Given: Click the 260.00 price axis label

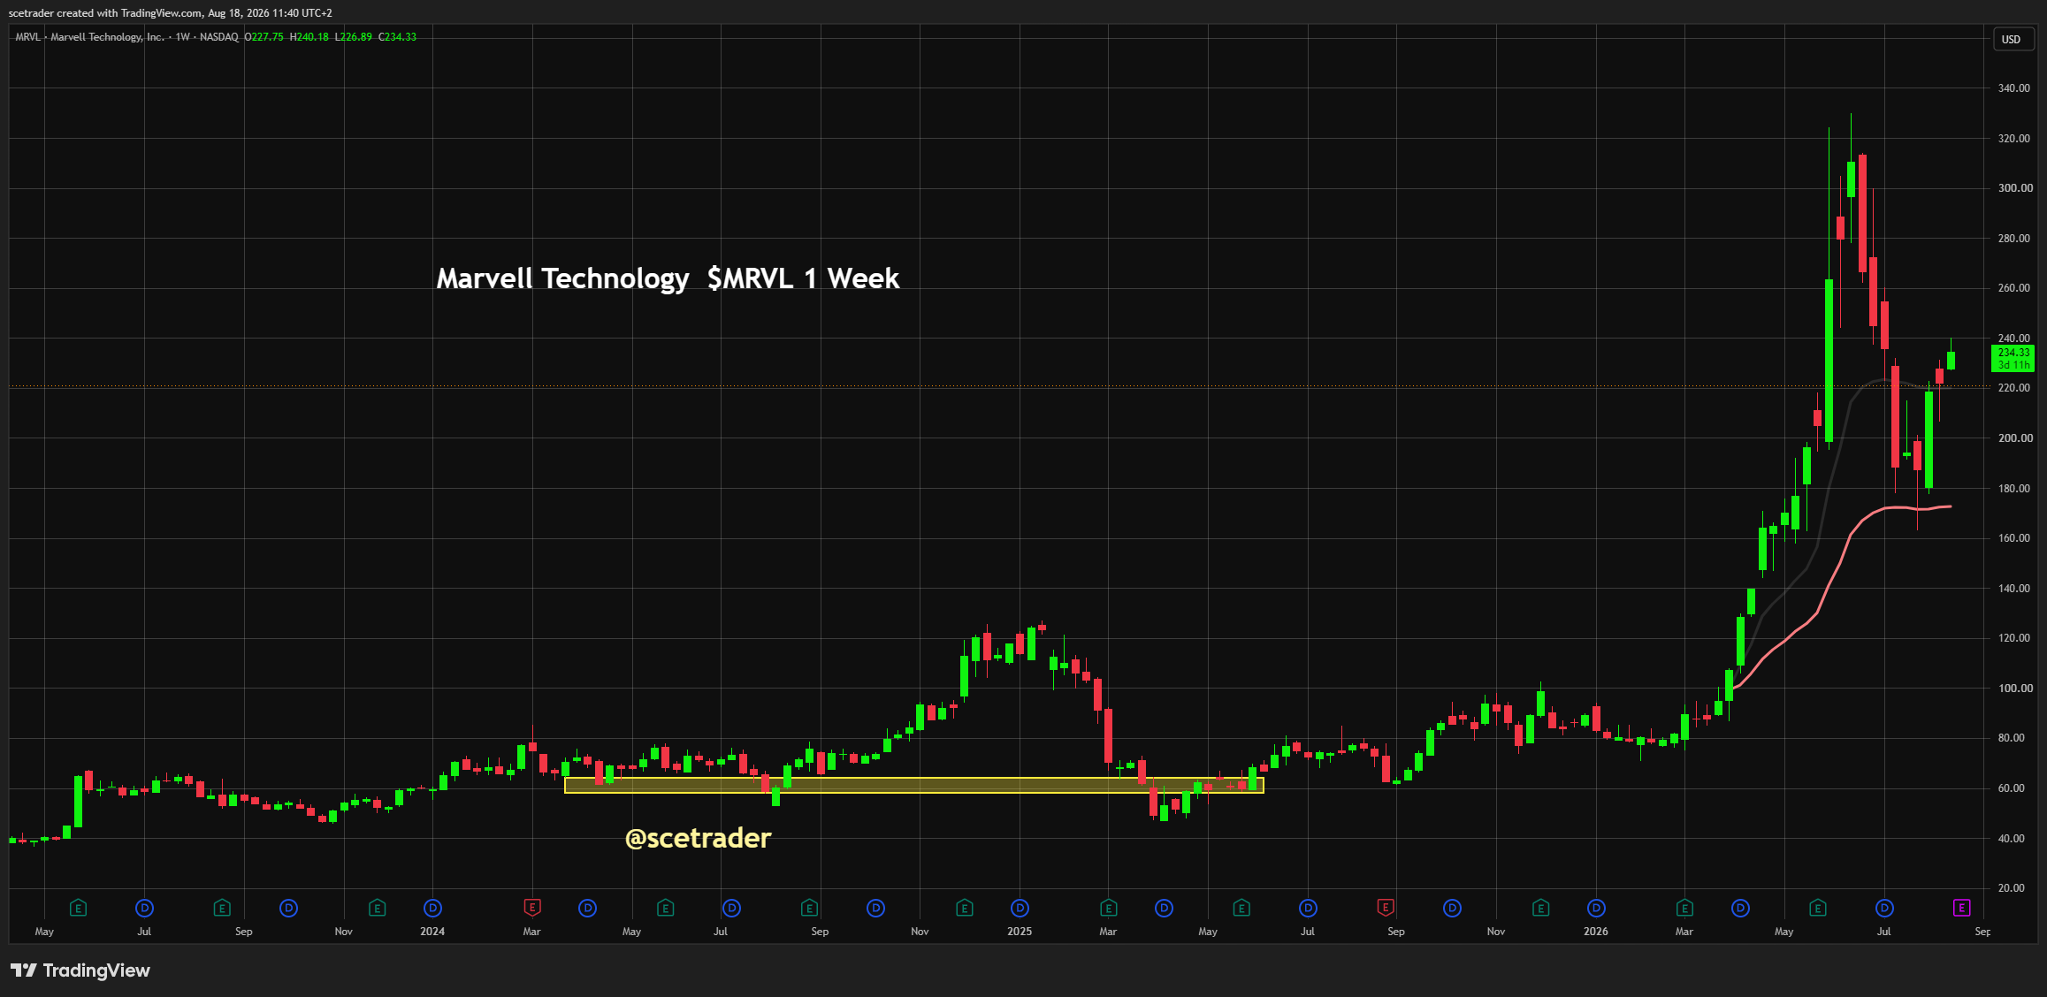Looking at the screenshot, I should tap(2014, 288).
